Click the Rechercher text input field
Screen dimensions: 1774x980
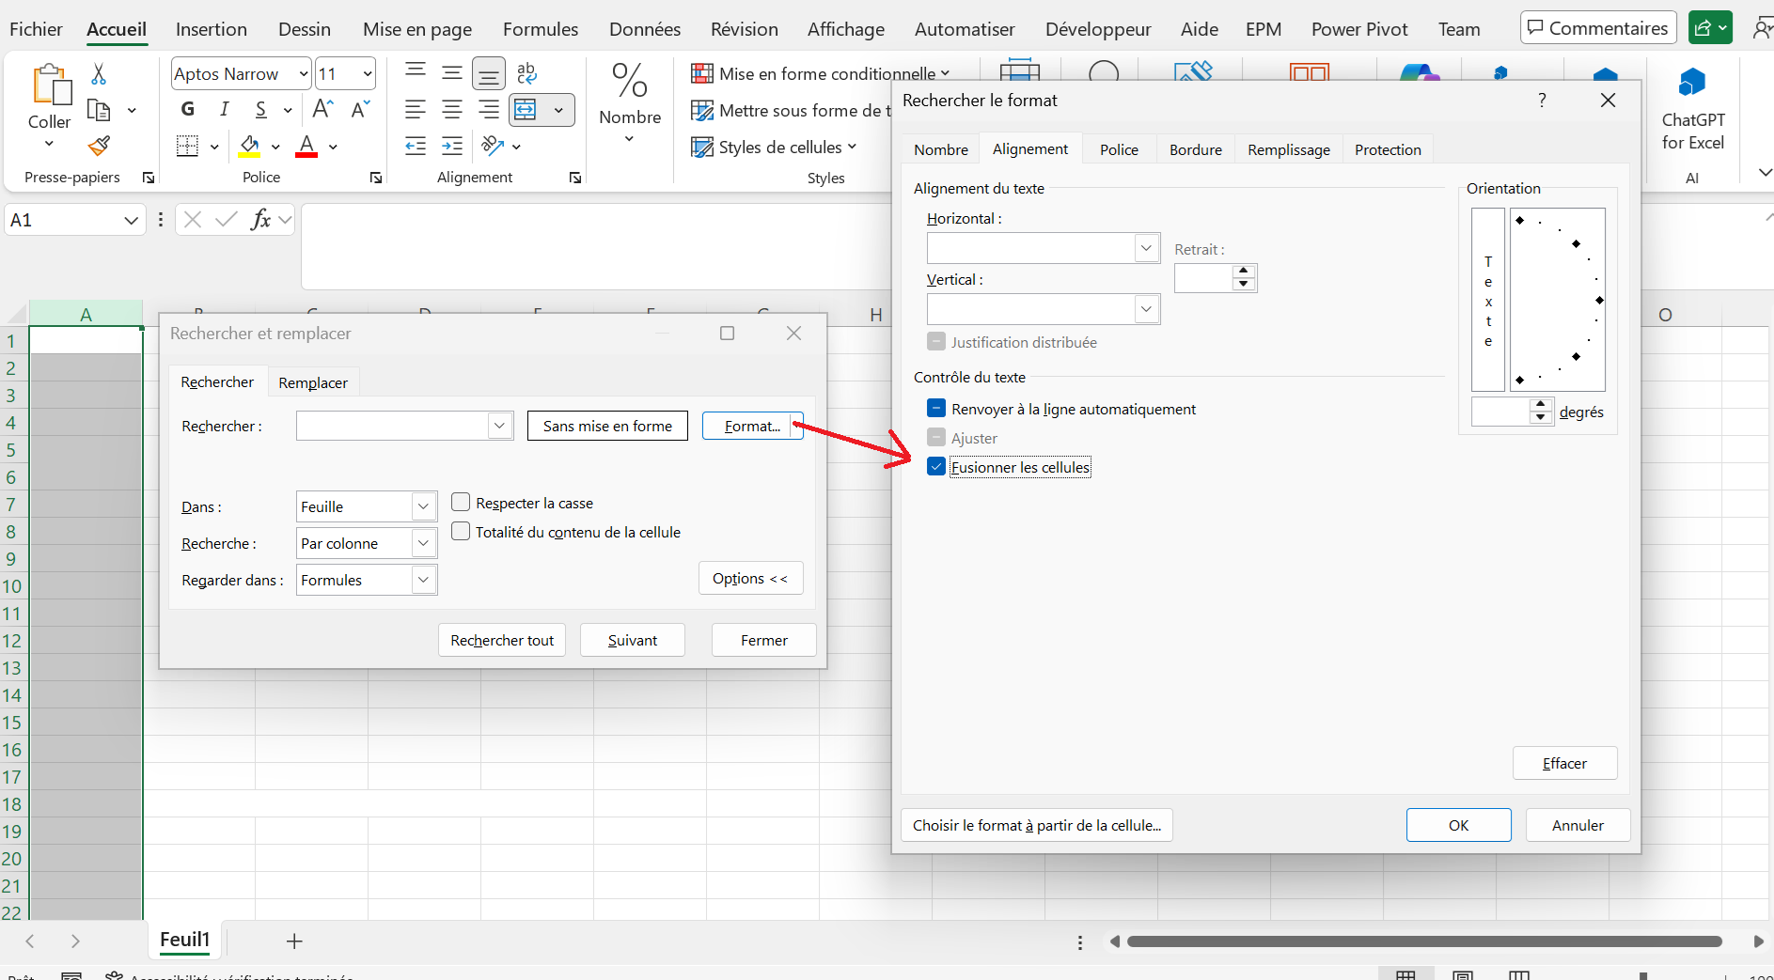(x=393, y=426)
